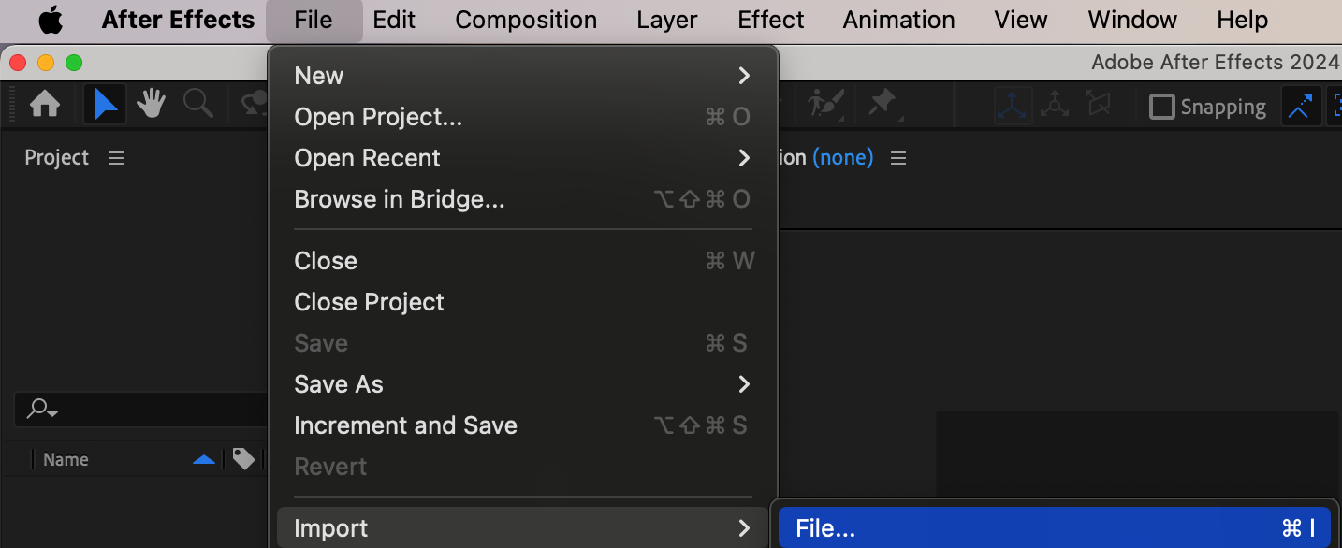The height and width of the screenshot is (548, 1342).
Task: Click the View Axis Mode icon
Action: pos(1098,106)
